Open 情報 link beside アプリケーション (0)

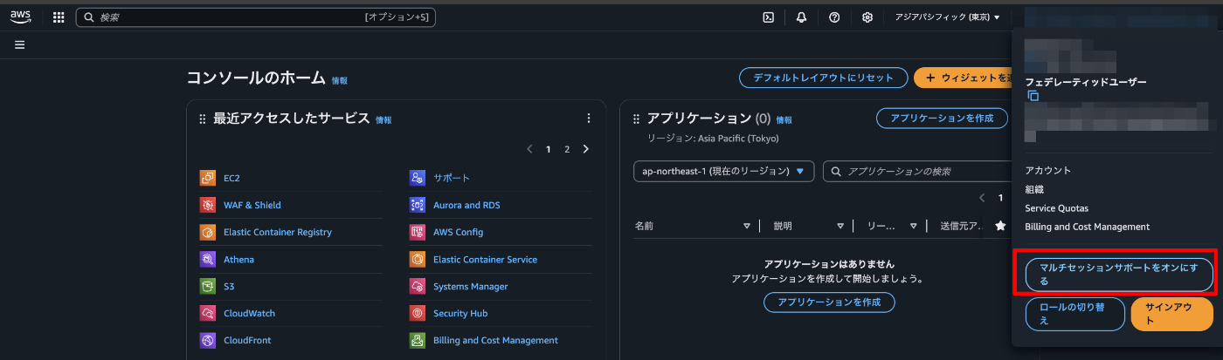click(x=784, y=120)
